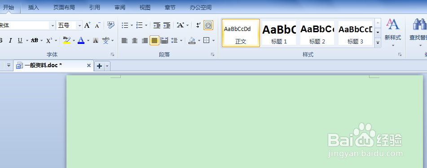Switch to the 引用 tab

[x=94, y=8]
